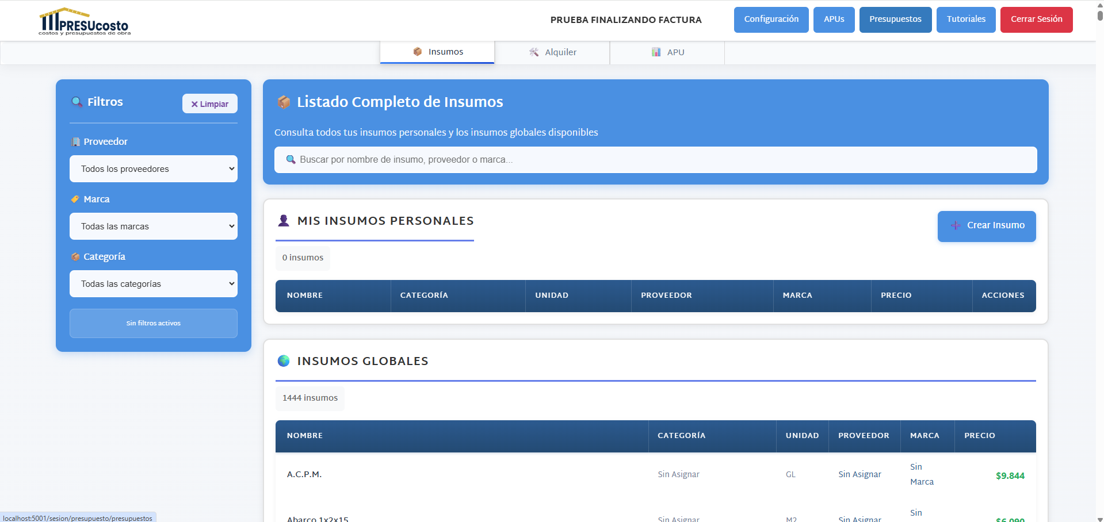
Task: Click the person icon beside Mis Insumos Personales
Action: [x=284, y=220]
